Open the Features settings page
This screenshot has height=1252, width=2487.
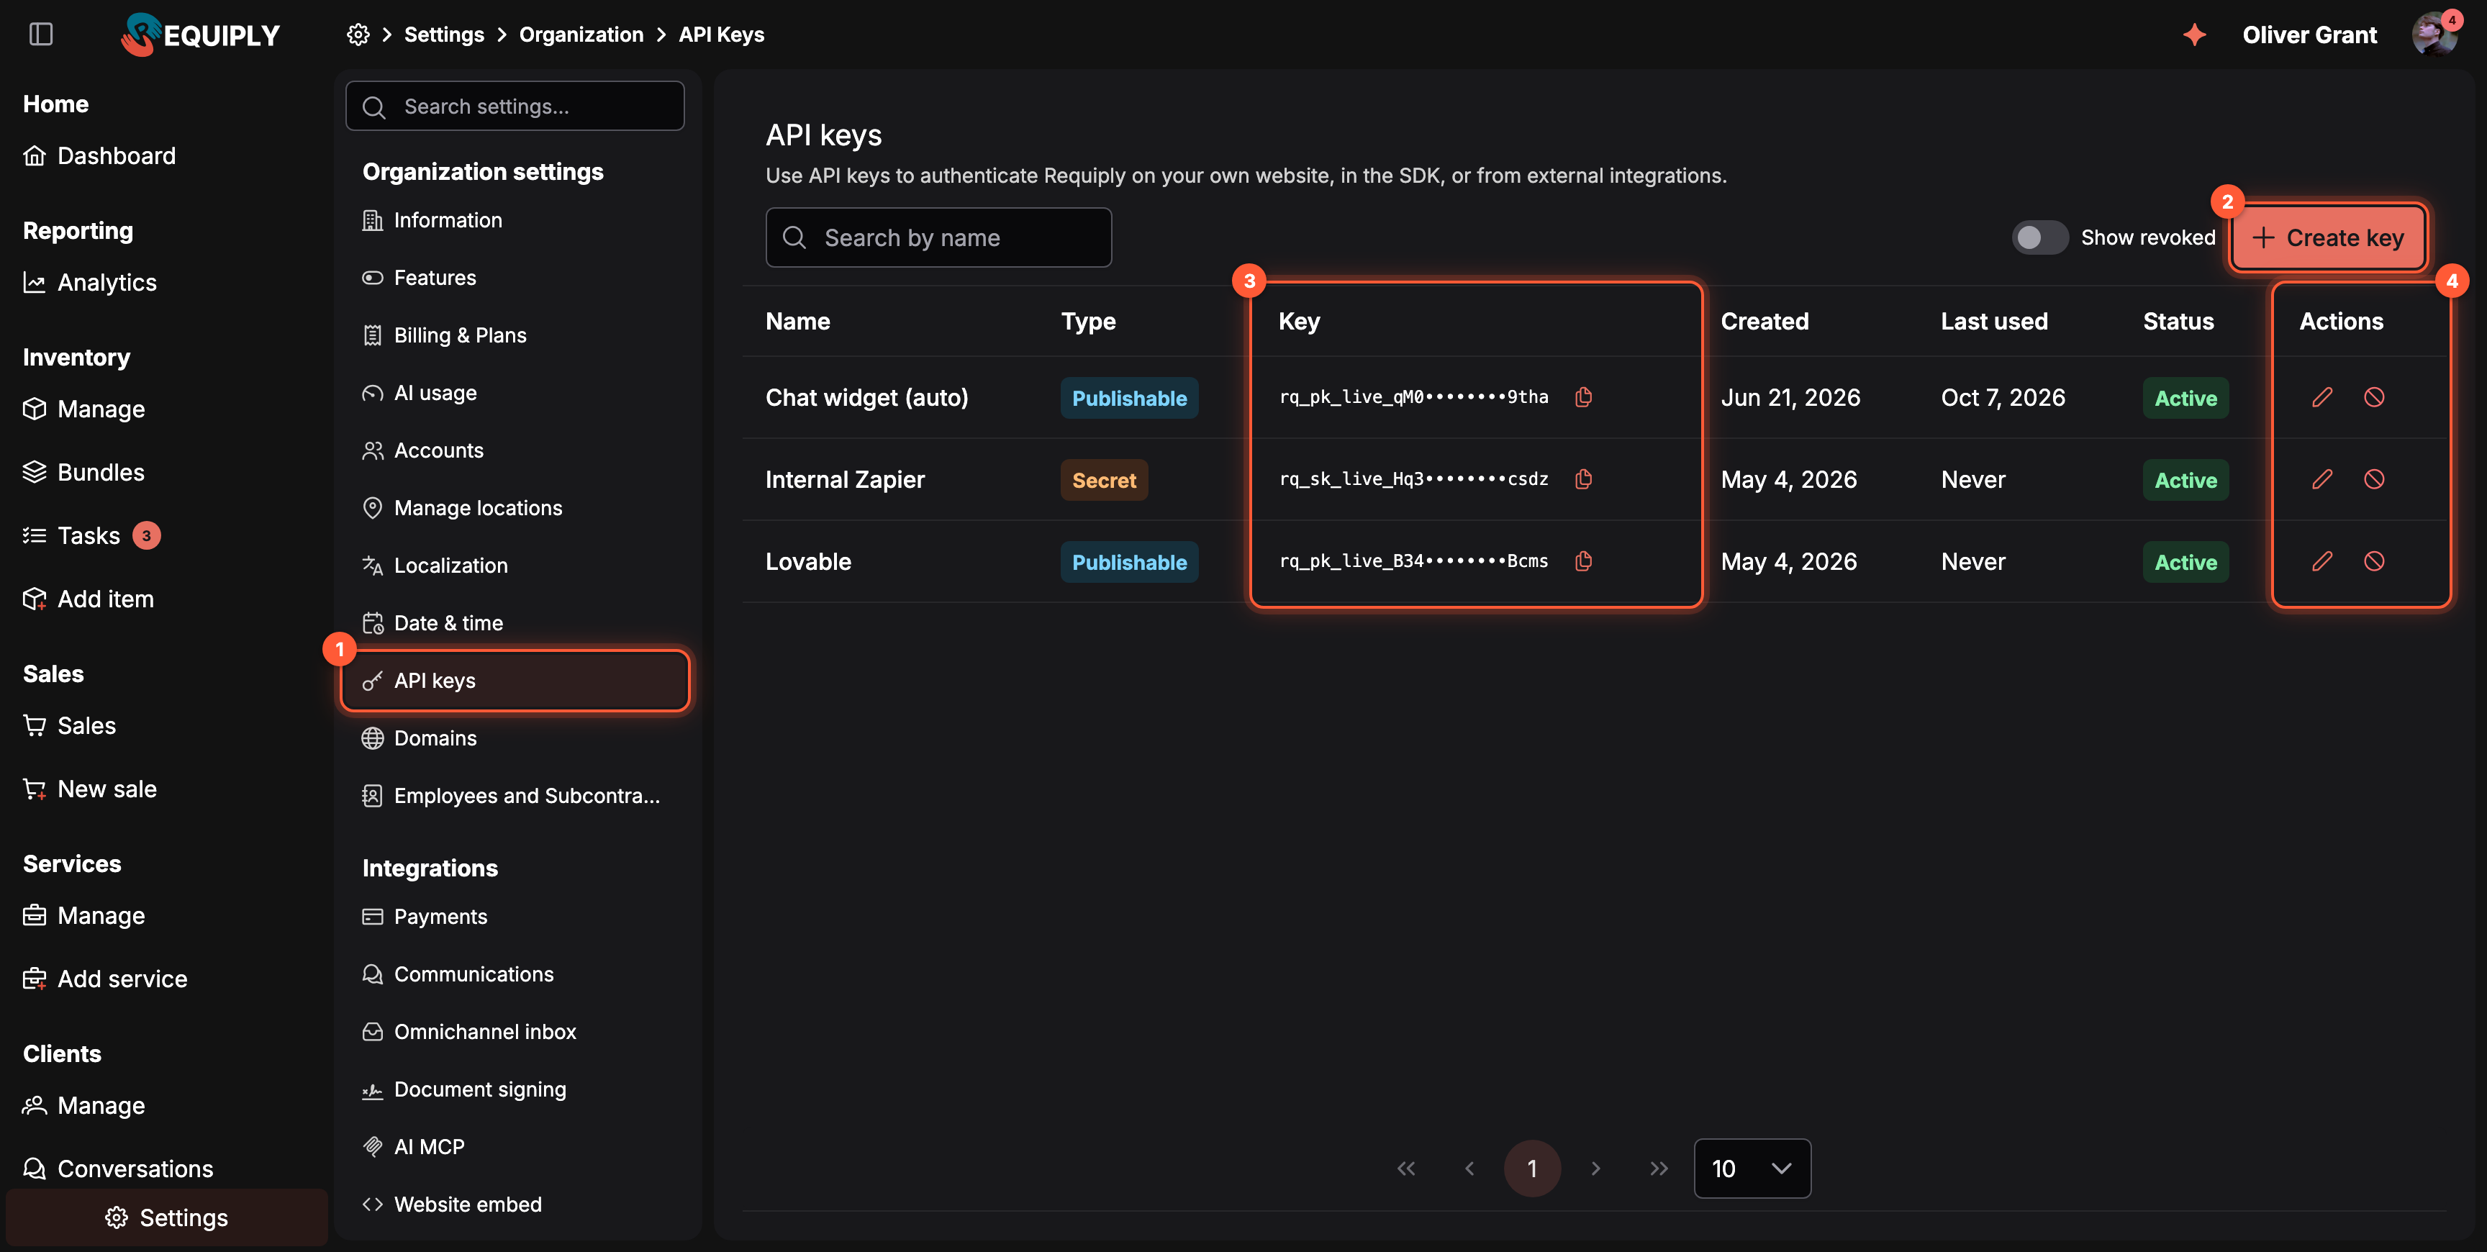click(515, 278)
